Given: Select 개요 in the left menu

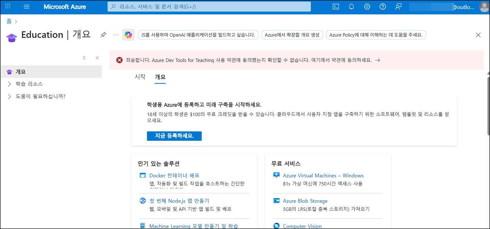Looking at the screenshot, I should pos(51,72).
